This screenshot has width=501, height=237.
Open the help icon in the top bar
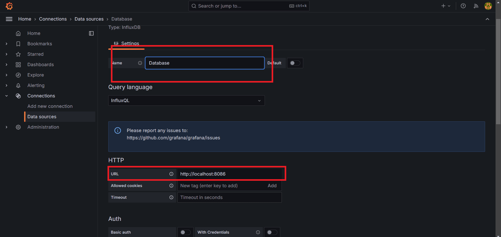pyautogui.click(x=463, y=6)
